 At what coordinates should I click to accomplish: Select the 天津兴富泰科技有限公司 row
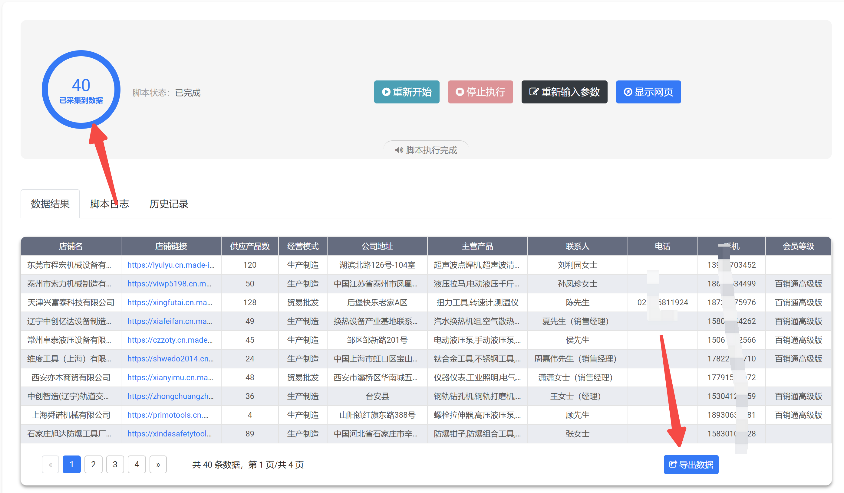tap(71, 302)
